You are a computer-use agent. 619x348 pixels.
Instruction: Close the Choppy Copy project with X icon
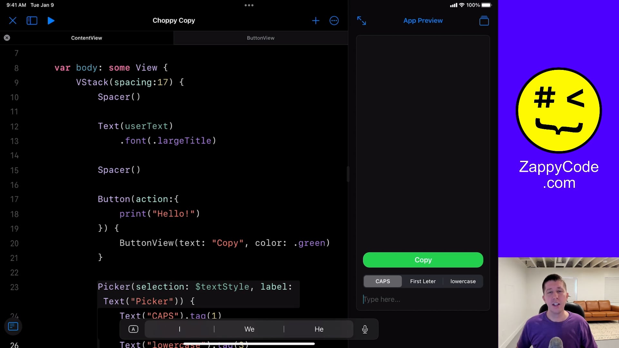coord(13,21)
